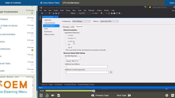Screen dimensions: 175x98
Task: Toggle the armeabi architecture checkbox
Action: (x=67, y=35)
